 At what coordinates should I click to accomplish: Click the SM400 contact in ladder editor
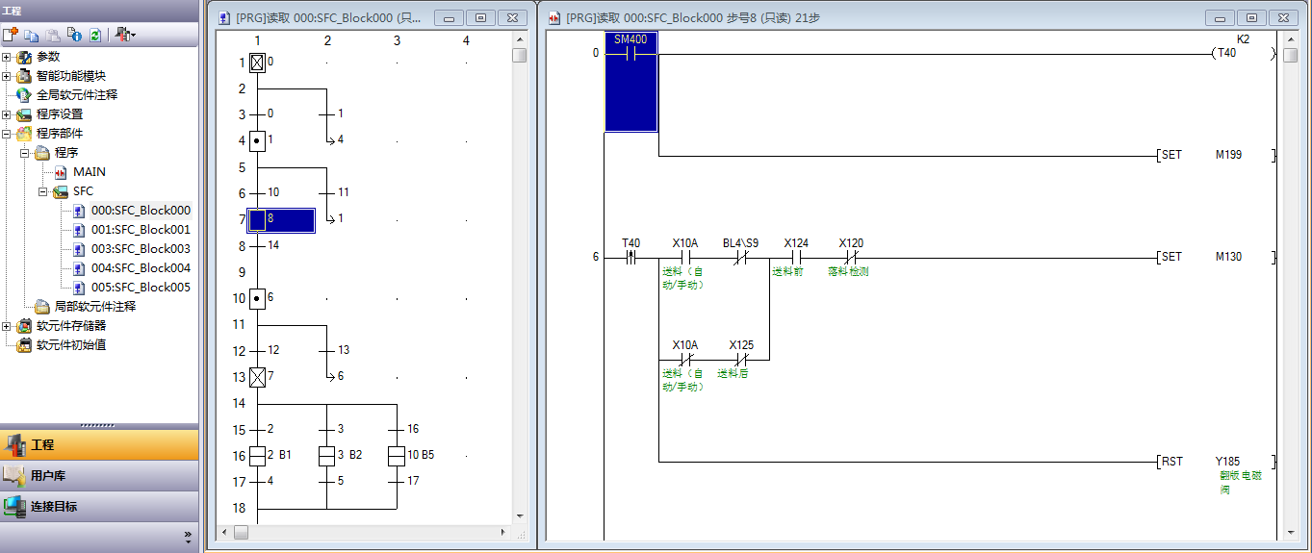pos(630,55)
